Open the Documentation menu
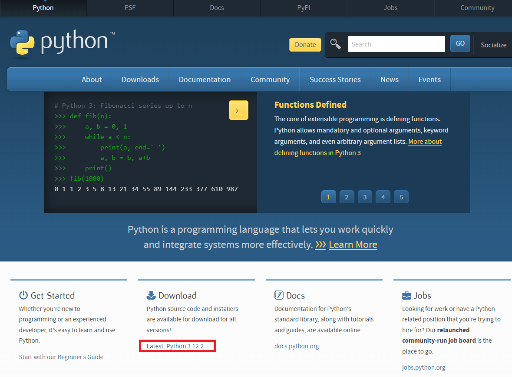 point(205,79)
